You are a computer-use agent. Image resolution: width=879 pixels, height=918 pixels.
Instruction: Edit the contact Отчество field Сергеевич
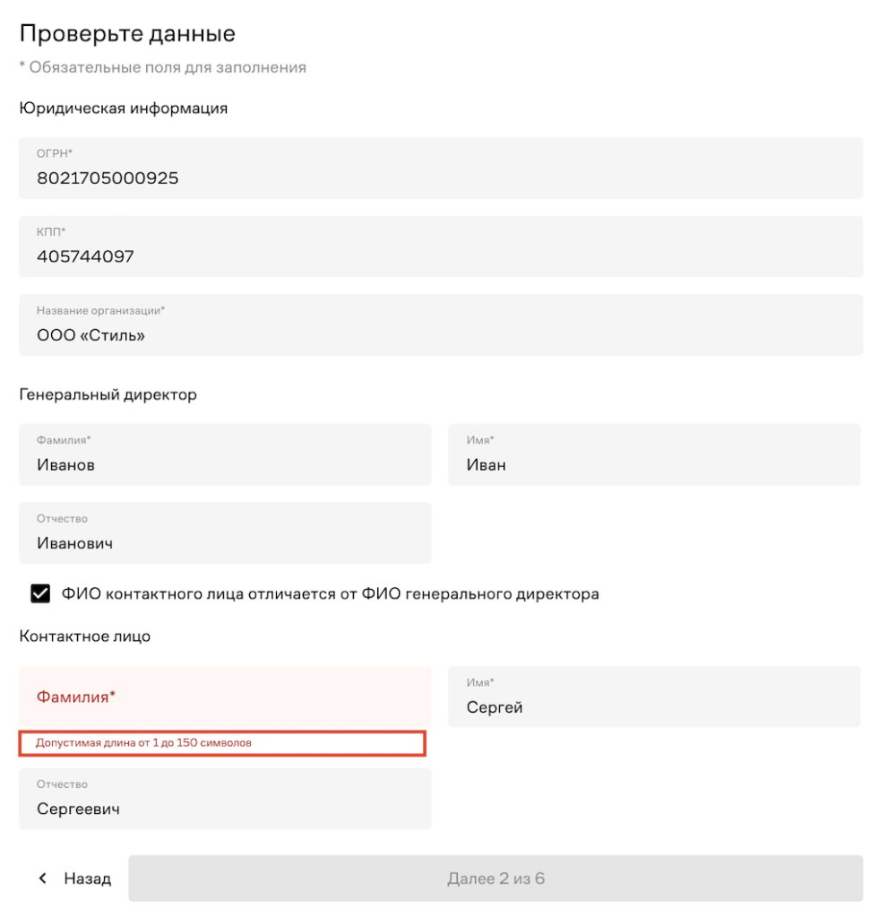pyautogui.click(x=224, y=799)
